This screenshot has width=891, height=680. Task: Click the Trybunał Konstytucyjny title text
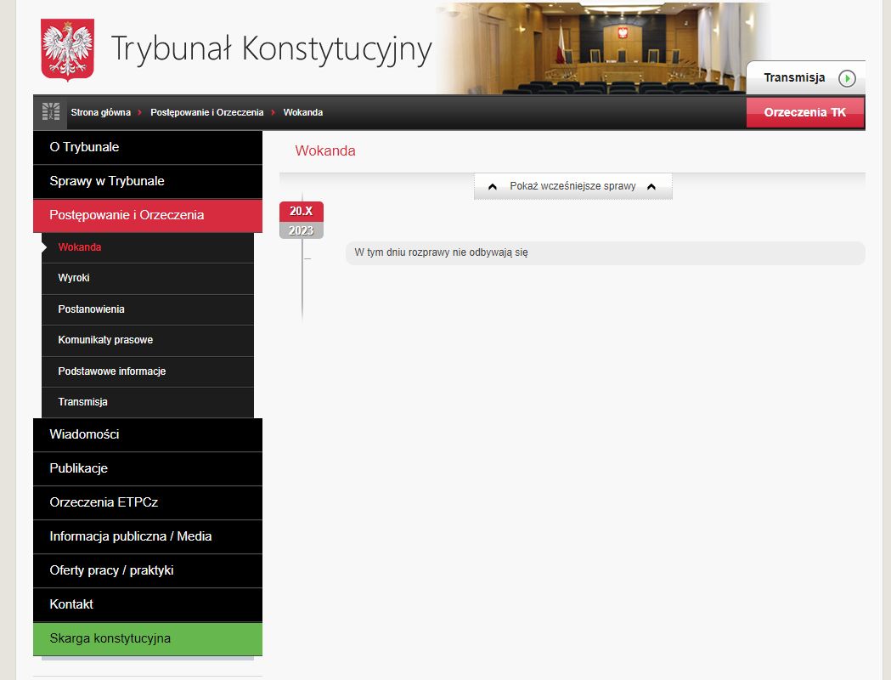[271, 49]
